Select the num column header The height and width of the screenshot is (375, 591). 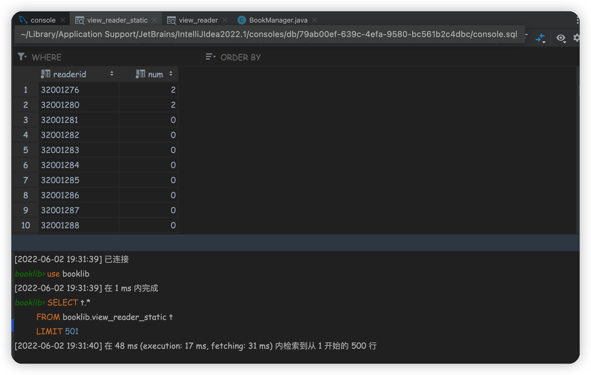pyautogui.click(x=149, y=74)
